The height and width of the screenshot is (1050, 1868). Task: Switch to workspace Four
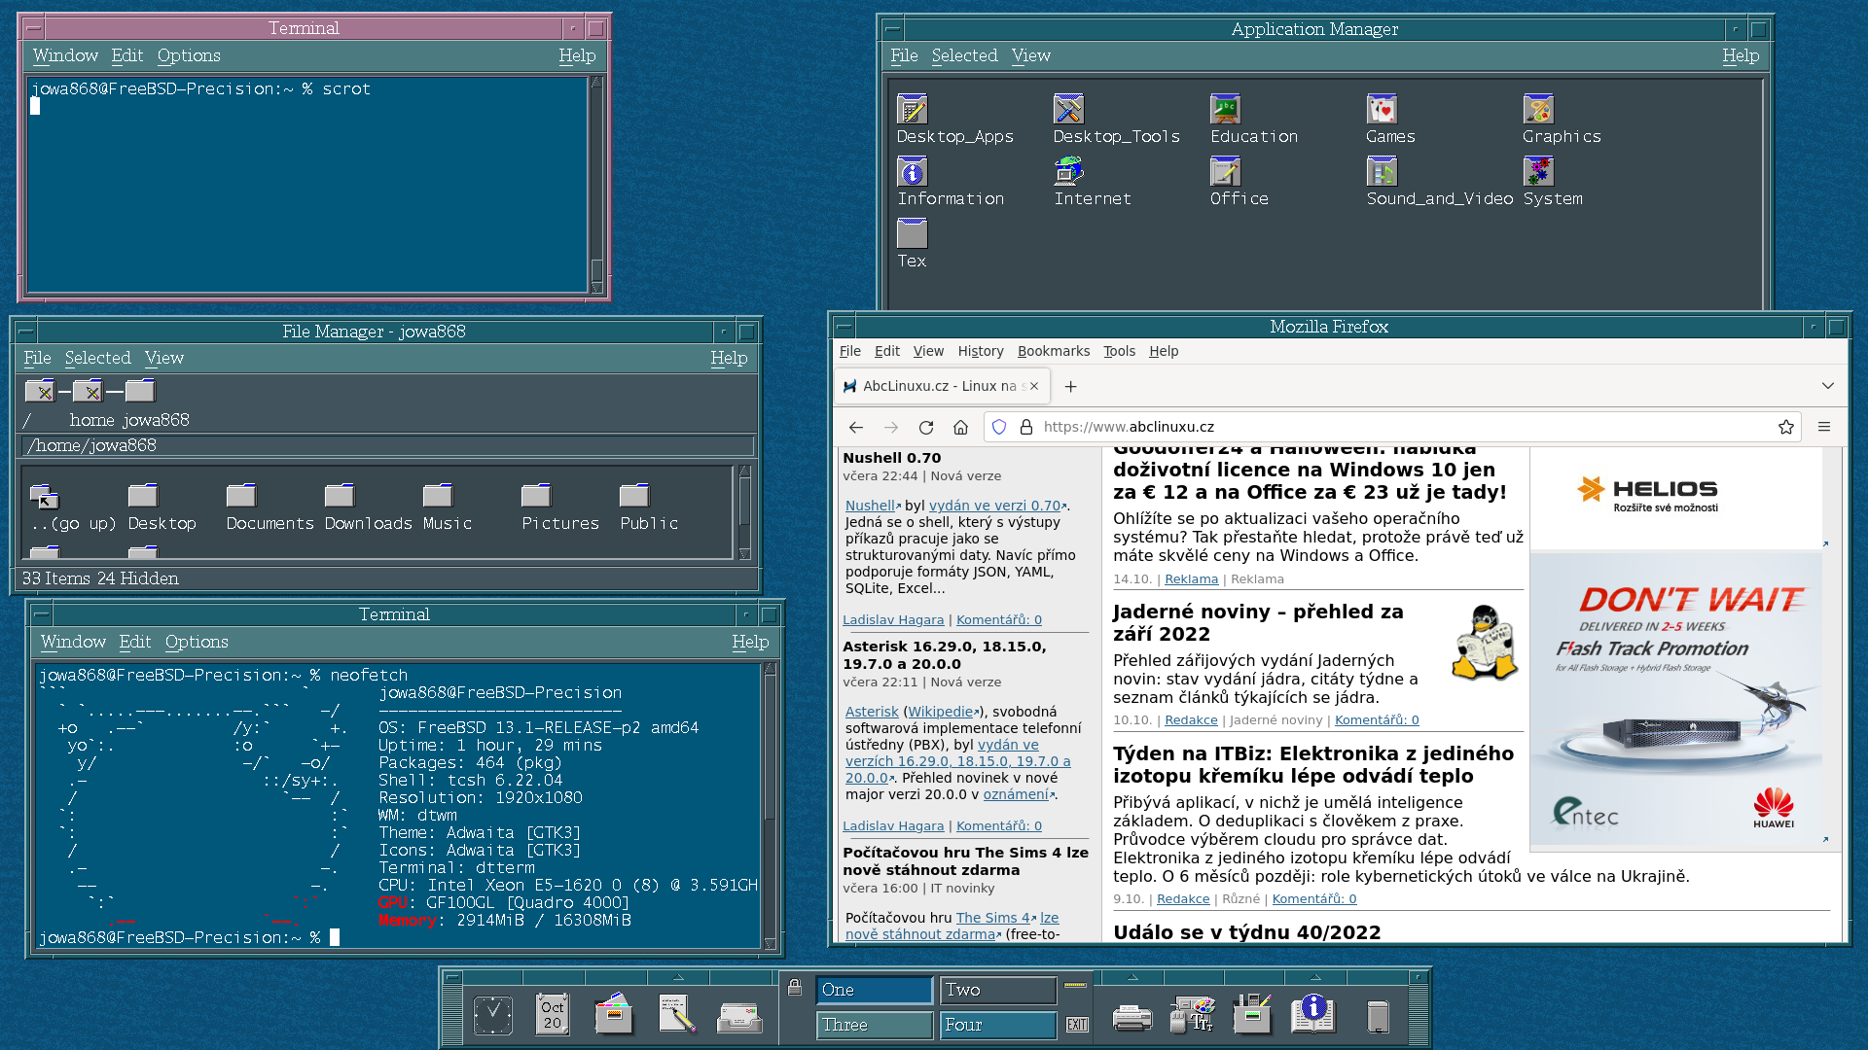(x=997, y=1025)
